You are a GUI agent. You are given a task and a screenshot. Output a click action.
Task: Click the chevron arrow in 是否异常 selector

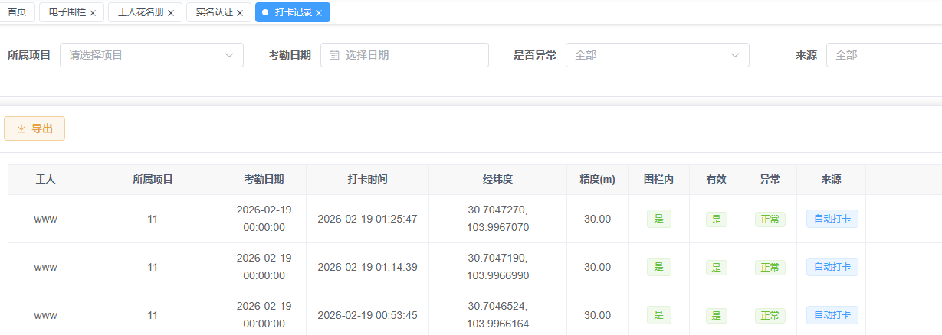tap(734, 55)
